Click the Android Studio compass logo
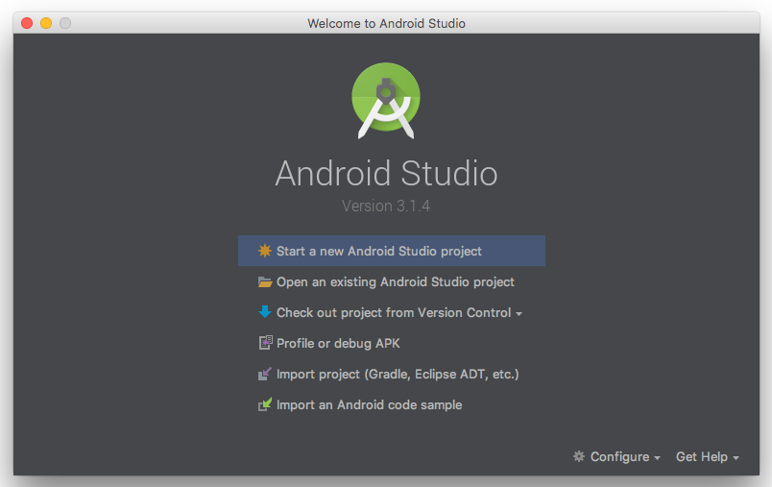The width and height of the screenshot is (772, 487). 386,101
